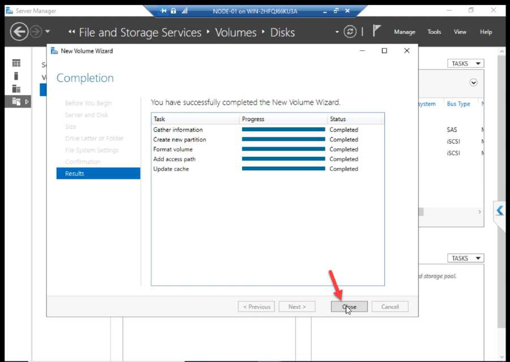The height and width of the screenshot is (362, 510).
Task: Click the refresh icon in header
Action: point(350,32)
